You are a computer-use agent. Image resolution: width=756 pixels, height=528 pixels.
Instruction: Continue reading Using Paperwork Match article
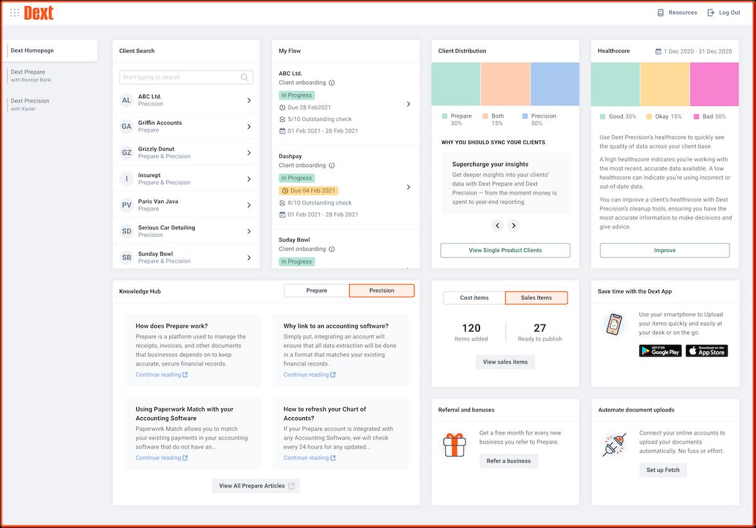click(x=161, y=458)
